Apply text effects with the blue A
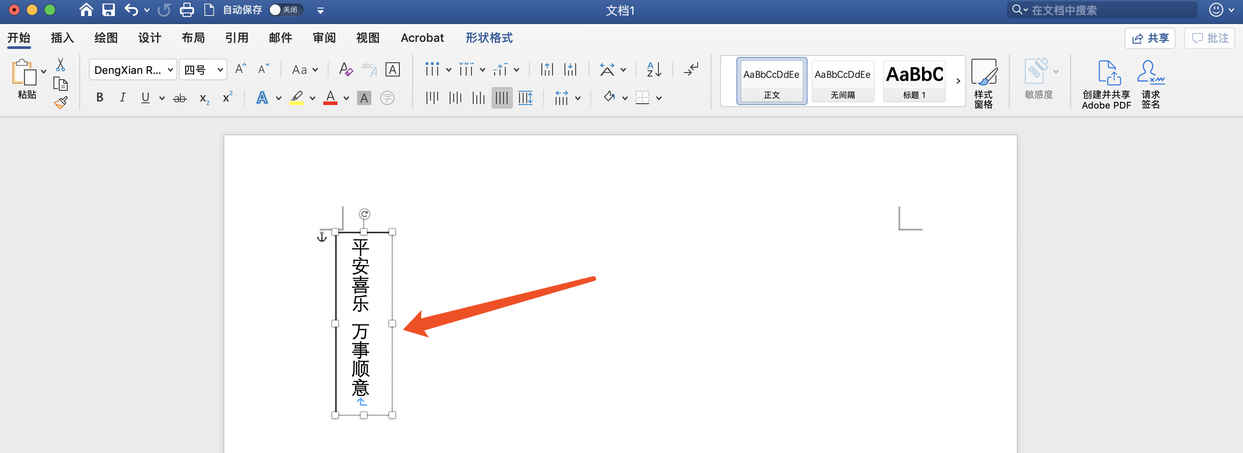Viewport: 1243px width, 453px height. click(262, 98)
